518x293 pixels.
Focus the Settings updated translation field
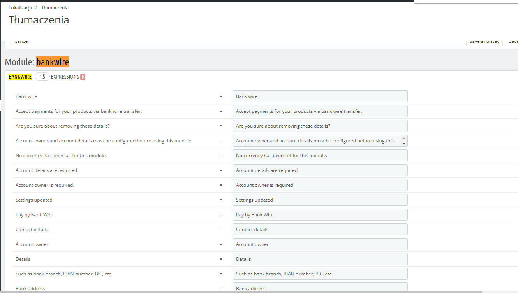(320, 200)
